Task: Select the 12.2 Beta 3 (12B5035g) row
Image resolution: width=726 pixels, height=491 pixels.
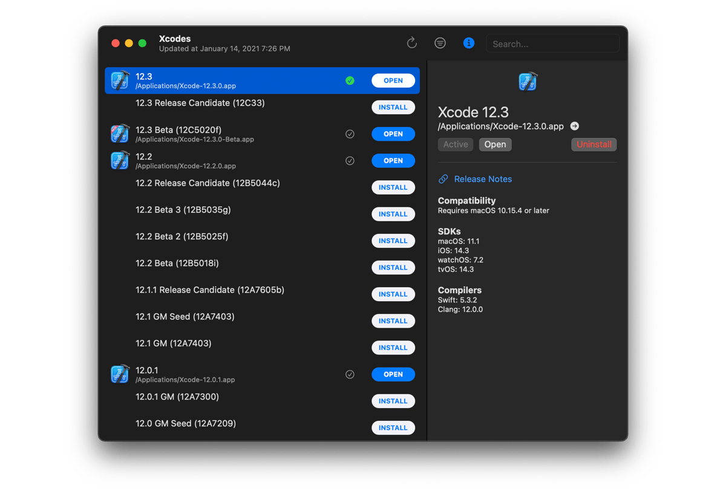Action: [262, 214]
